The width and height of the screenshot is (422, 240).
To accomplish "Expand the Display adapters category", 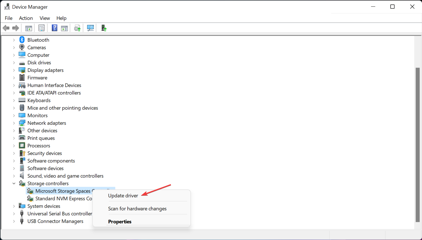I will tap(14, 70).
